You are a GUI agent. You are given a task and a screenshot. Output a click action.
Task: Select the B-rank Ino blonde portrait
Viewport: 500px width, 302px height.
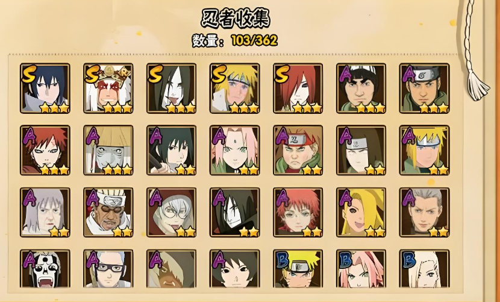(x=425, y=269)
